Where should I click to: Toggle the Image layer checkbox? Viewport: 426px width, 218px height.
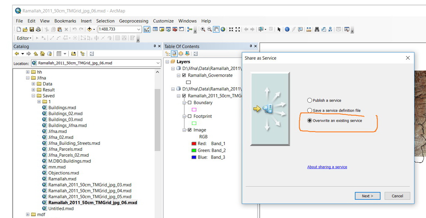coord(190,130)
